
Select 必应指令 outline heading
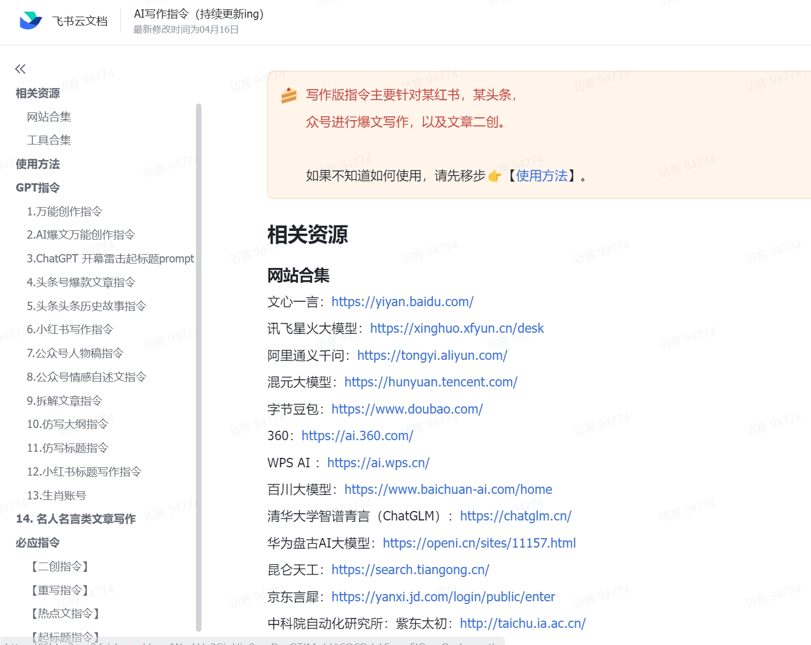pyautogui.click(x=38, y=543)
